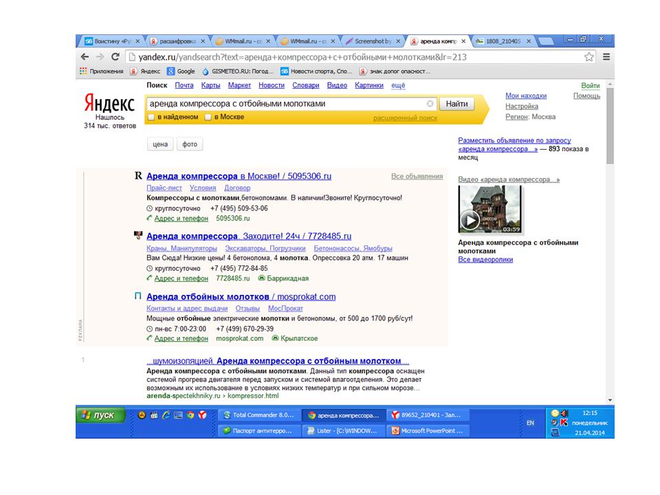The width and height of the screenshot is (660, 495).
Task: Switch to Microsoft PowerPoint in the taskbar
Action: [428, 430]
